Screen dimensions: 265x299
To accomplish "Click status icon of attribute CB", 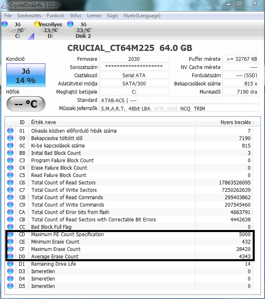I will [10, 219].
